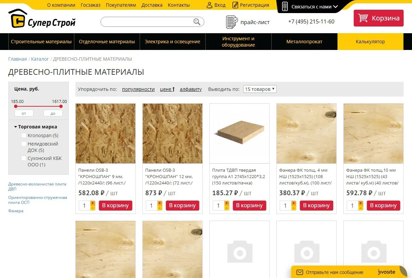Click the shopping cart icon
Image resolution: width=412 pixels, height=278 pixels.
(x=363, y=18)
